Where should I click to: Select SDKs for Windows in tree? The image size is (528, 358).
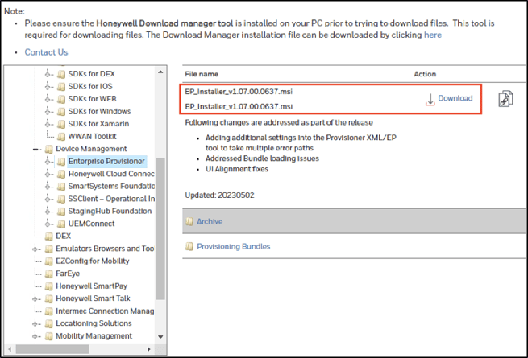(x=99, y=111)
